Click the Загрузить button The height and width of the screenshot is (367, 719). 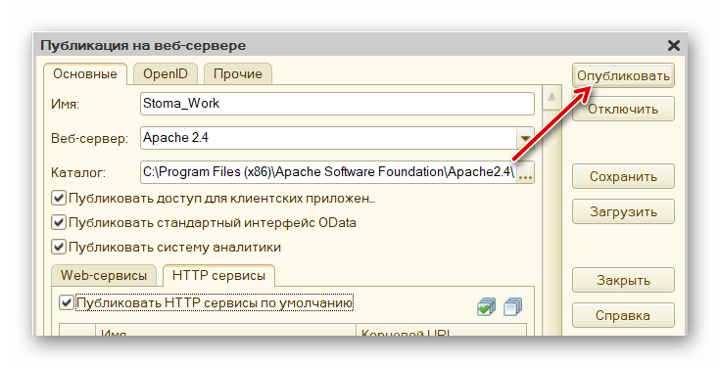pyautogui.click(x=623, y=211)
